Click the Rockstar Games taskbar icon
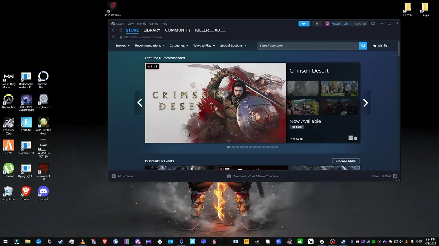The image size is (439, 246). (246, 242)
